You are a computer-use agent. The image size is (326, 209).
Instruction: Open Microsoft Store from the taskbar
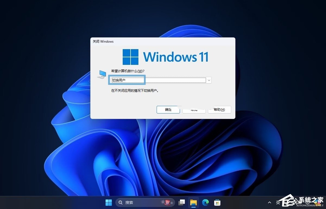coord(217,202)
